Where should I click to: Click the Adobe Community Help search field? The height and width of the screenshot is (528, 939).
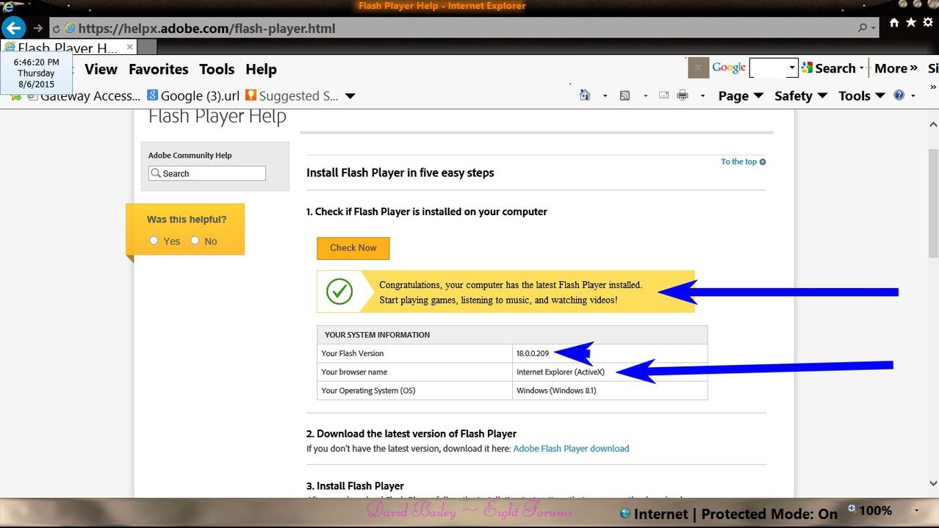[x=206, y=173]
